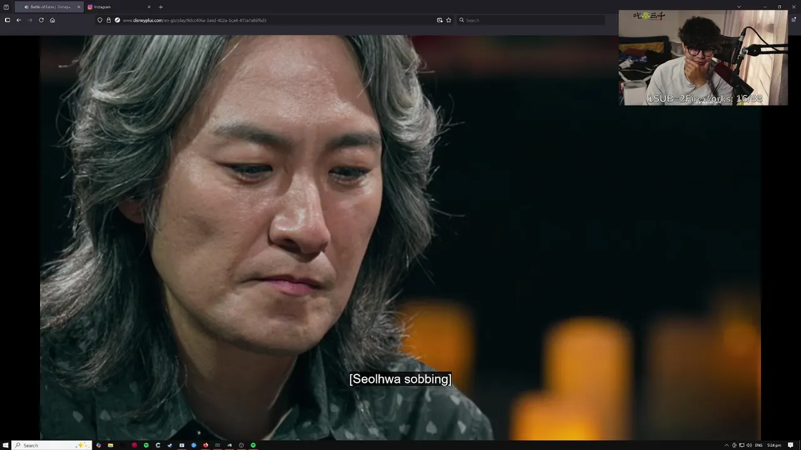
Task: Close the Battle of Fates tab
Action: [79, 7]
